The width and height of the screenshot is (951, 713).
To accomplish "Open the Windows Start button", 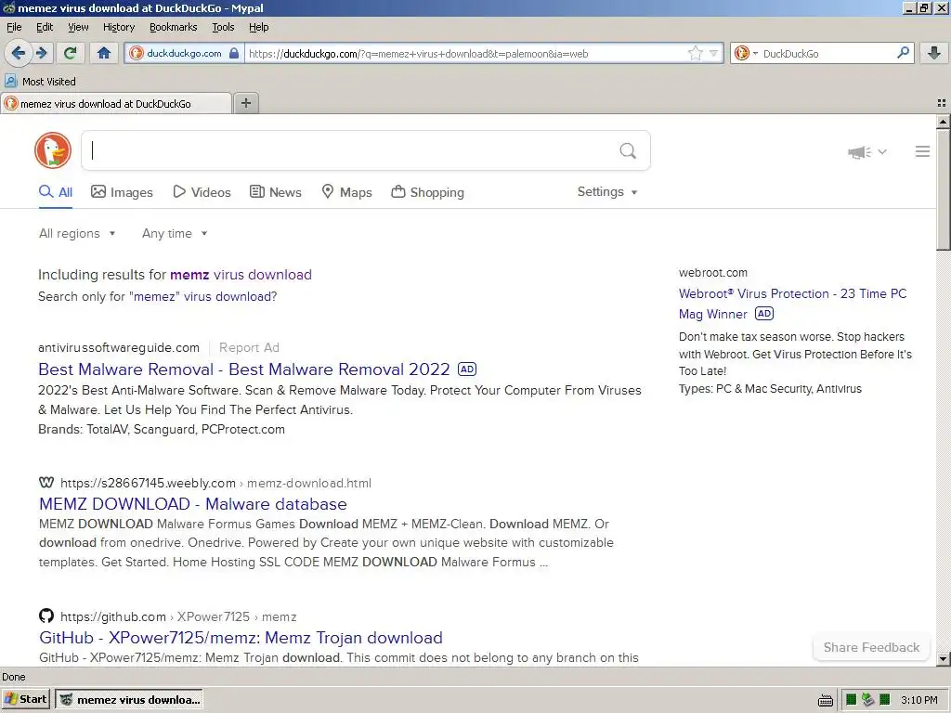I will [26, 699].
